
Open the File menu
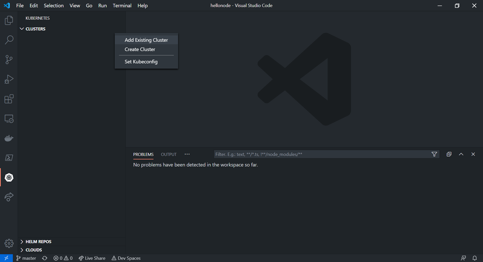pyautogui.click(x=20, y=5)
